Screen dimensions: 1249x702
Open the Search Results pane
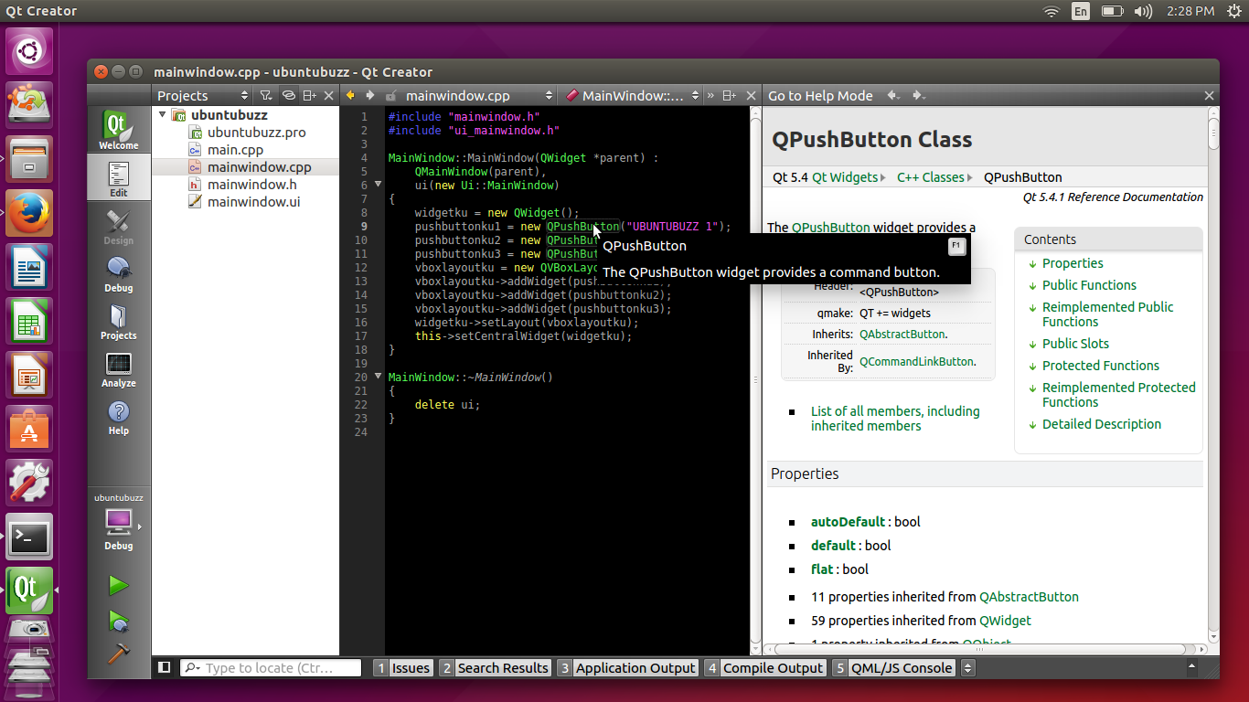(503, 667)
